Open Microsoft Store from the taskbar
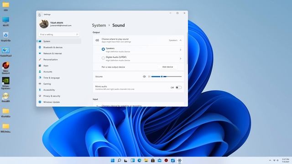The height and width of the screenshot is (164, 292). coord(153,160)
